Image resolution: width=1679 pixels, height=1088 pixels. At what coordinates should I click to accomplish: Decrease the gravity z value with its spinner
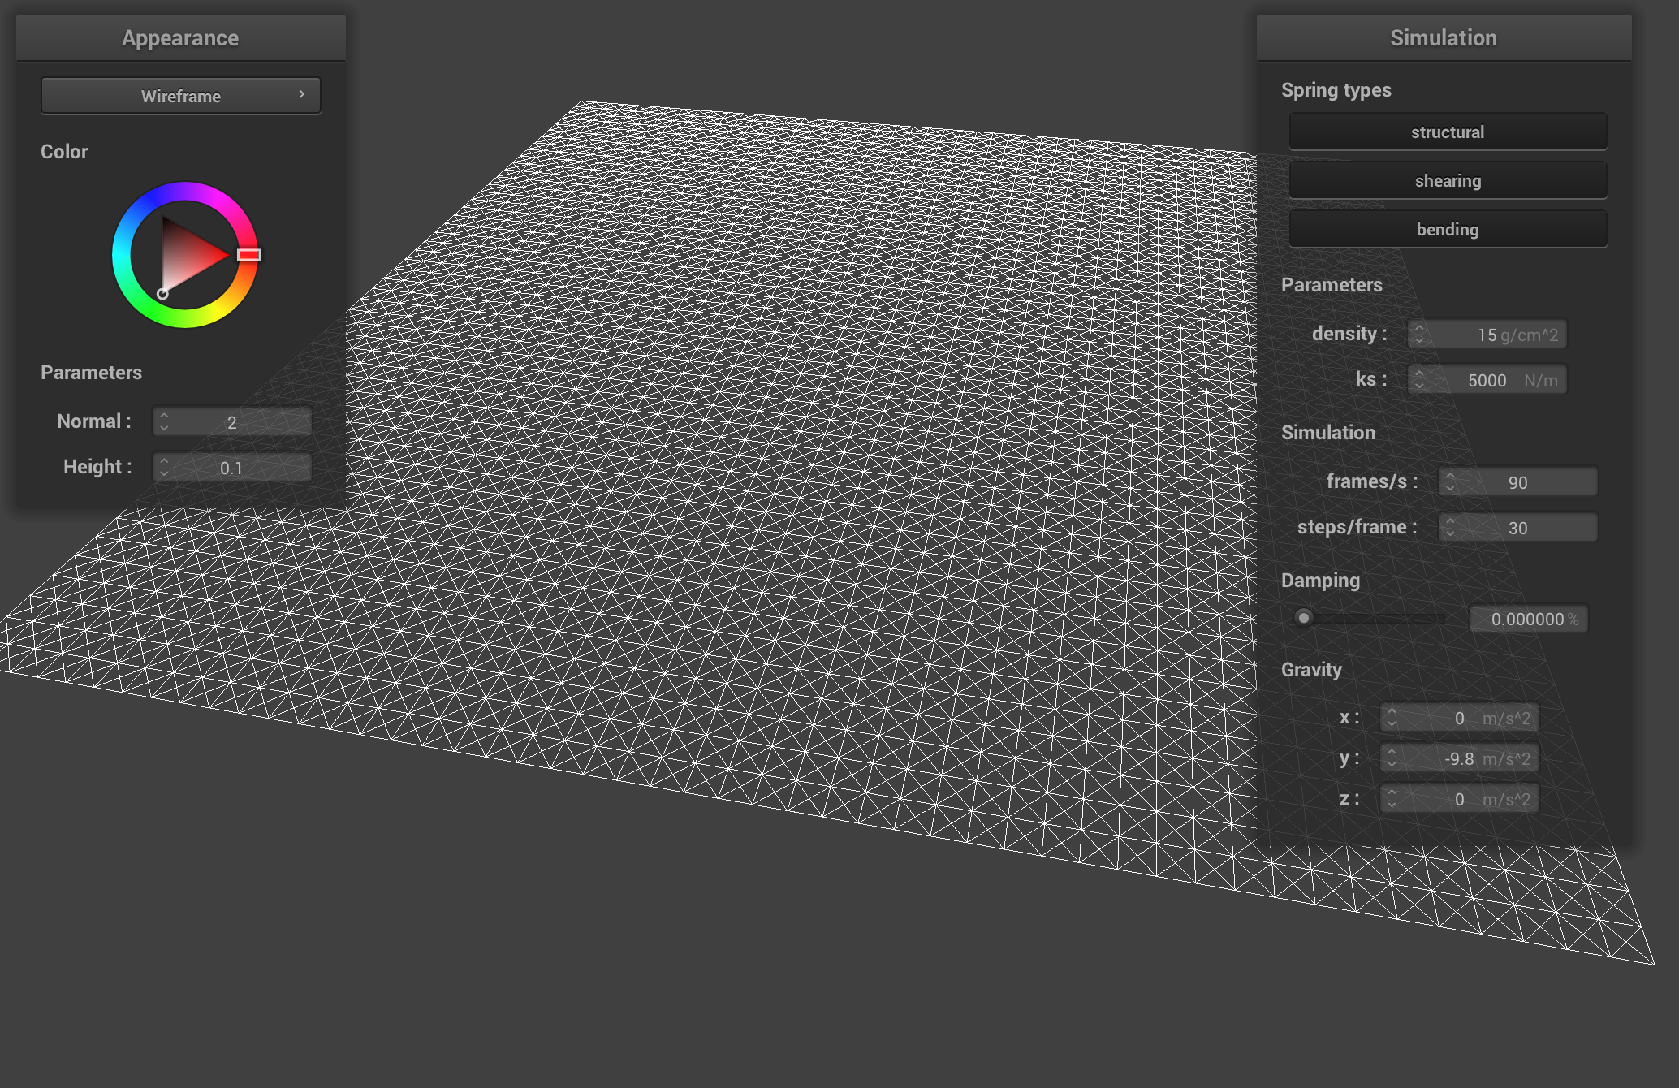coord(1392,804)
